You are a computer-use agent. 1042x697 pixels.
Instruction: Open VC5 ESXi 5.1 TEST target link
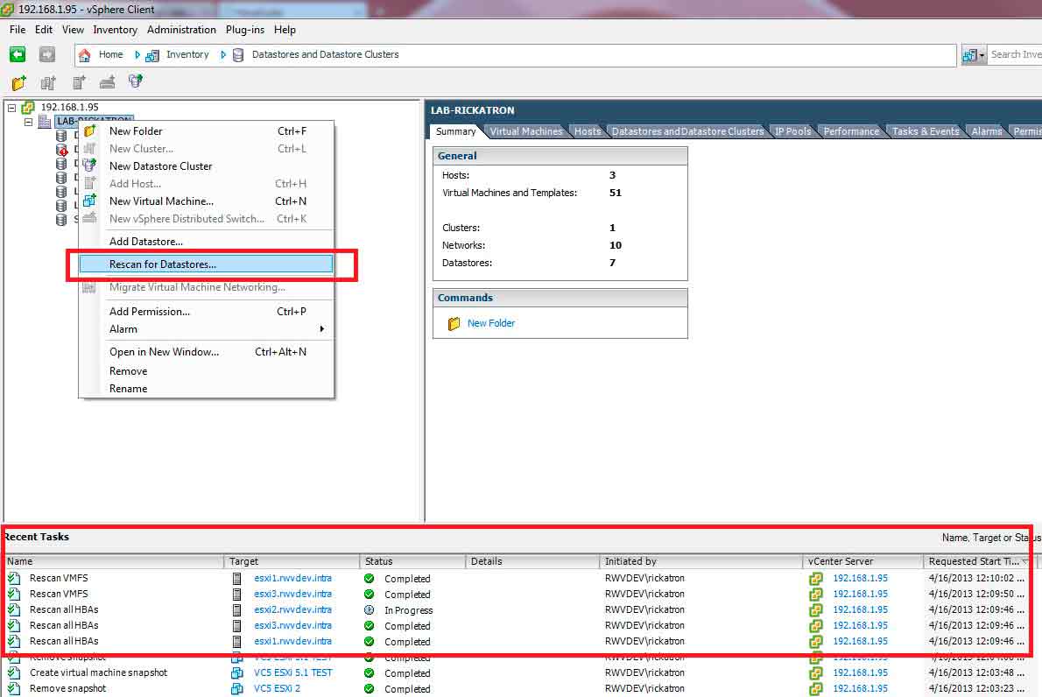click(293, 672)
